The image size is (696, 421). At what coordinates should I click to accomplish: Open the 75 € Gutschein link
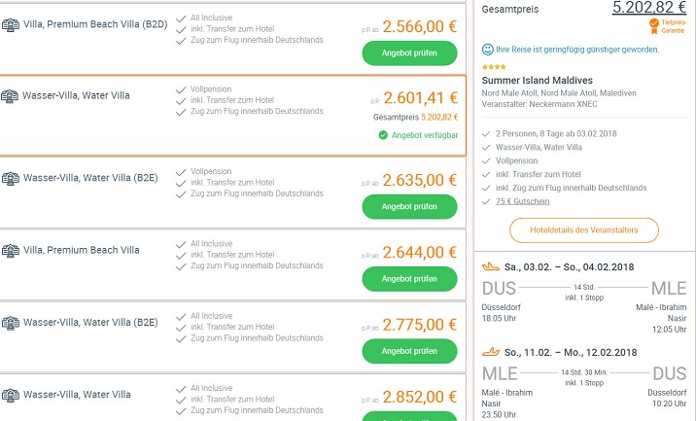pos(522,201)
